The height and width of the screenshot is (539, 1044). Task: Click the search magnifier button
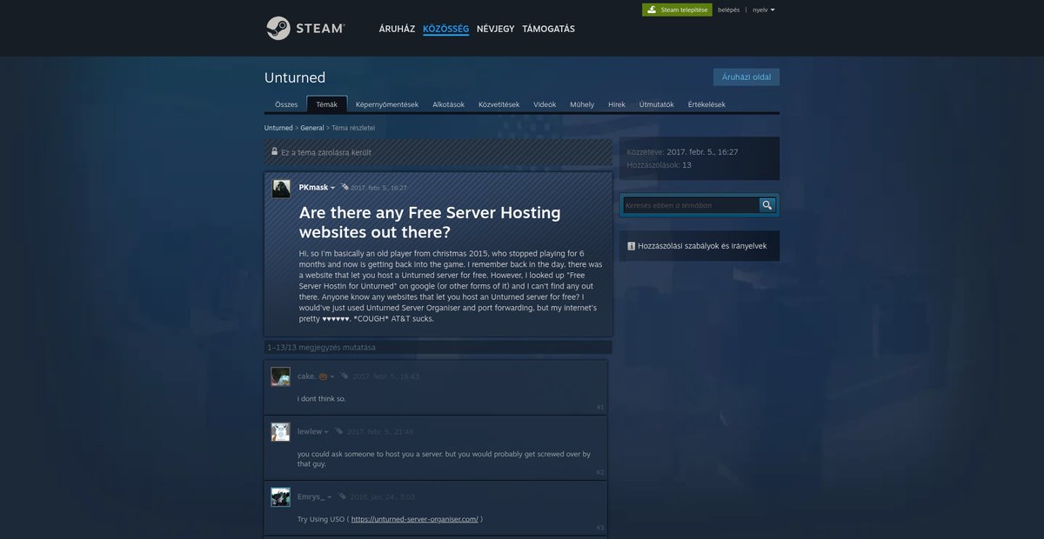click(x=766, y=205)
